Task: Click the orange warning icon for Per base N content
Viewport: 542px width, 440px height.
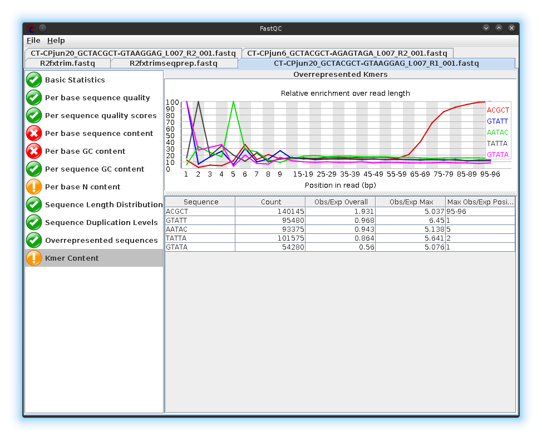Action: click(x=34, y=187)
